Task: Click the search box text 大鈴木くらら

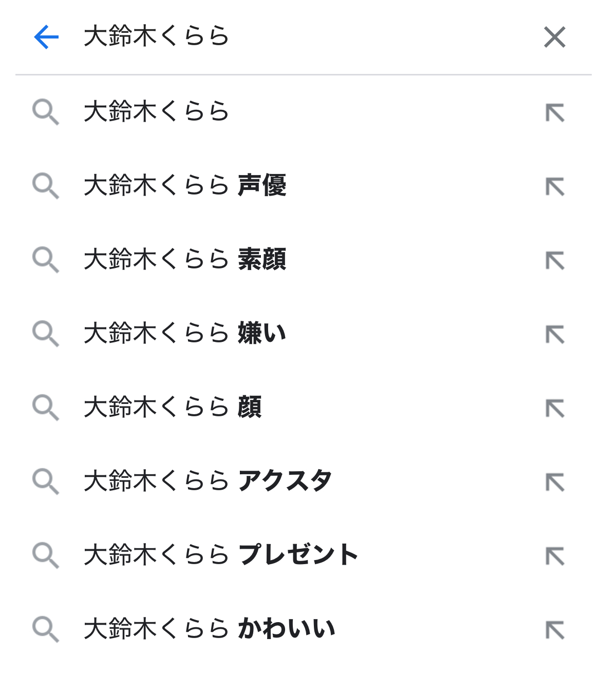Action: 156,37
